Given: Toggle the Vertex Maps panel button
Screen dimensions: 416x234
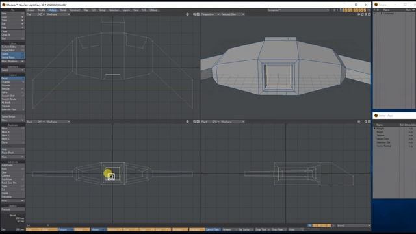Looking at the screenshot, I should (12, 57).
